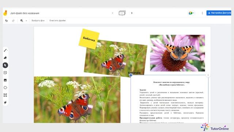234x132 pixels.
Task: Add a sticky note from sidebar
Action: coord(5,73)
